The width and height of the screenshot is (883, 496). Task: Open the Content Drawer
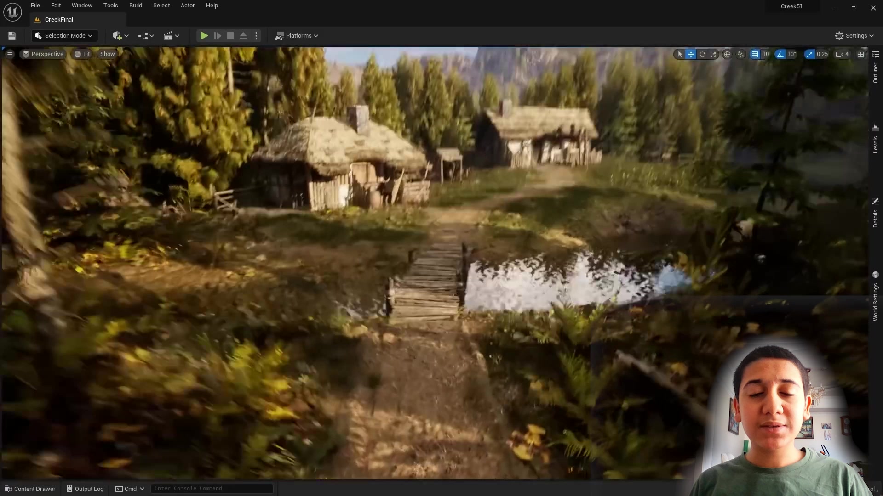[30, 489]
